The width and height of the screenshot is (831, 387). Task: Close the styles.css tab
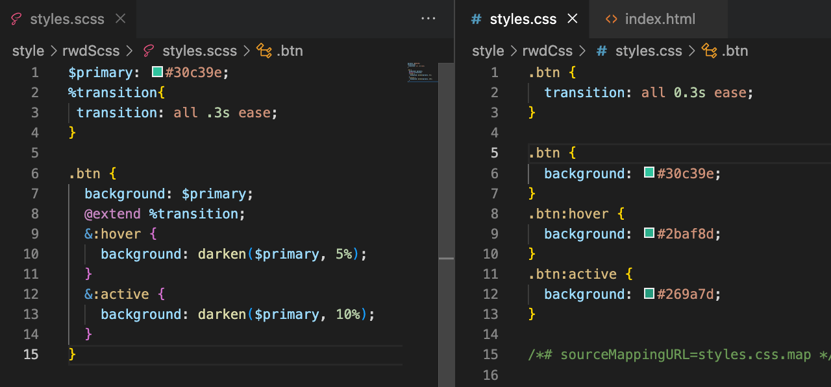pyautogui.click(x=573, y=19)
